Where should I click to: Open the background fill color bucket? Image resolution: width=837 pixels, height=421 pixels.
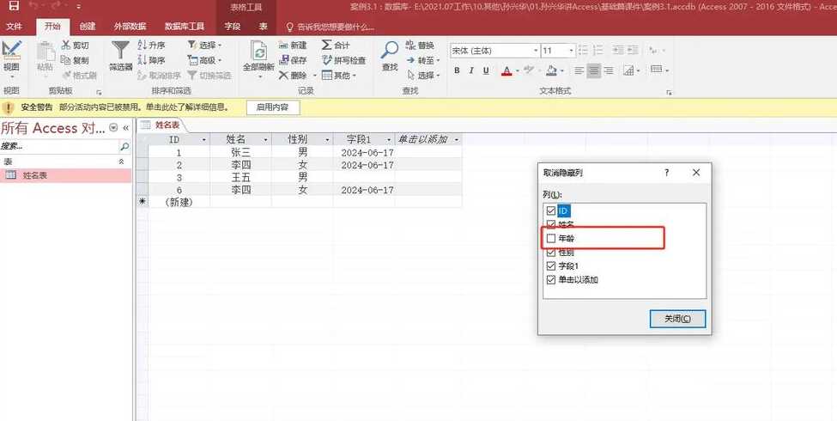[551, 70]
